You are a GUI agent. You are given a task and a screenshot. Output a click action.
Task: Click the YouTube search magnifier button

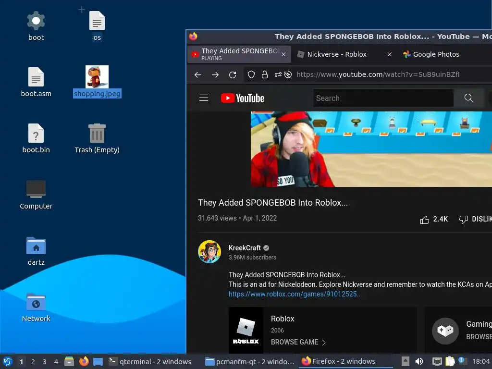pos(468,98)
